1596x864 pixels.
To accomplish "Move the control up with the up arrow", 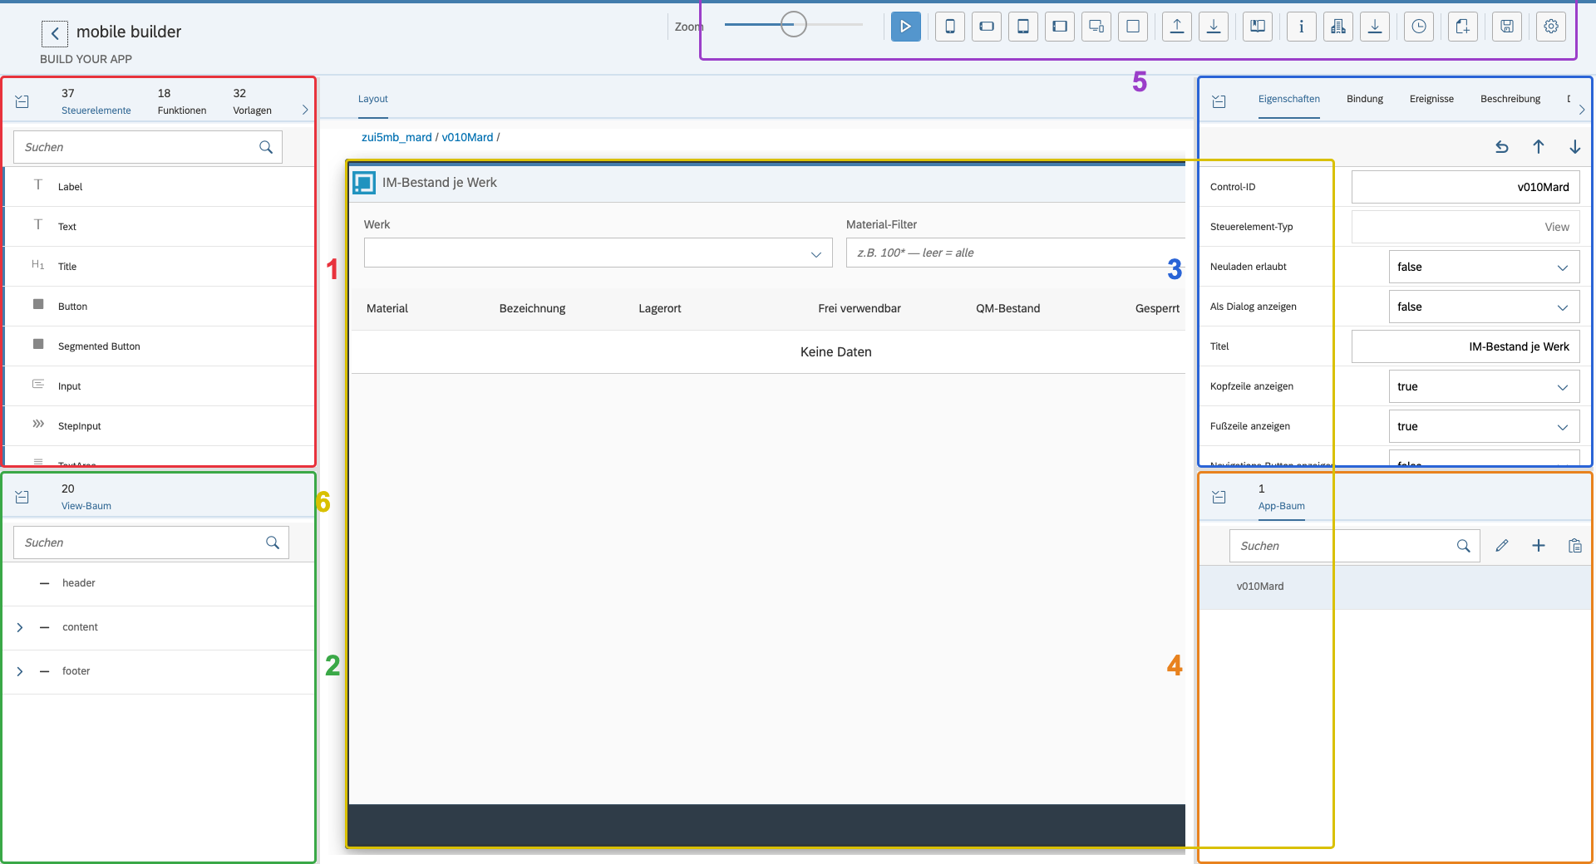I will click(x=1539, y=147).
